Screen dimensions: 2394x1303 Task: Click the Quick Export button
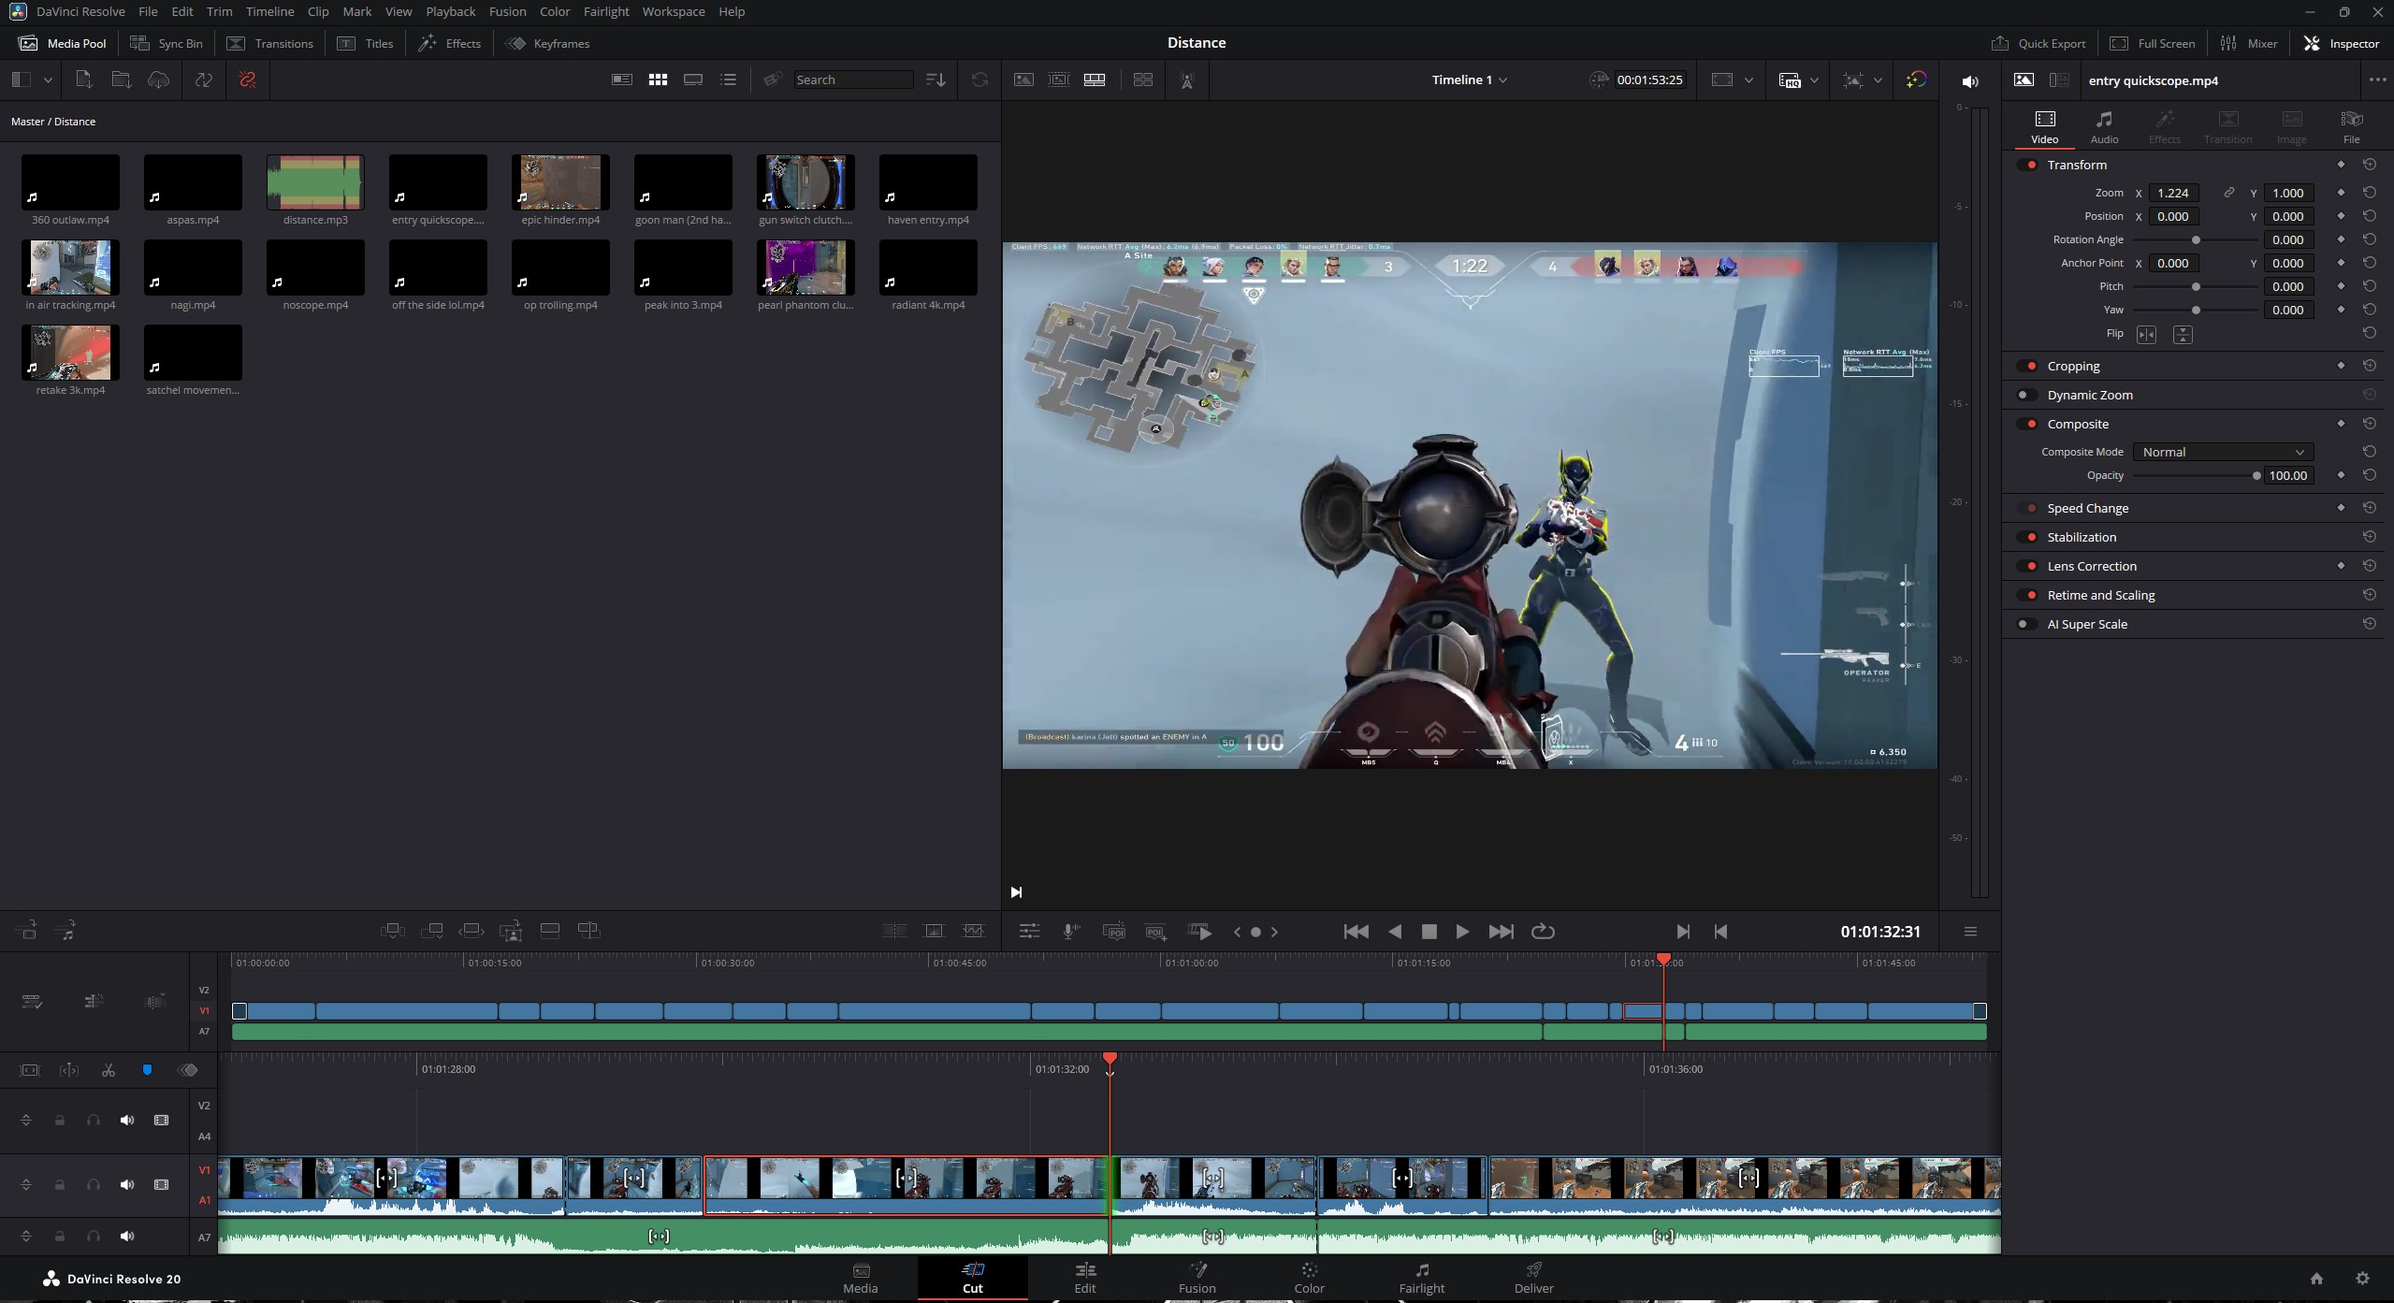(x=2039, y=43)
